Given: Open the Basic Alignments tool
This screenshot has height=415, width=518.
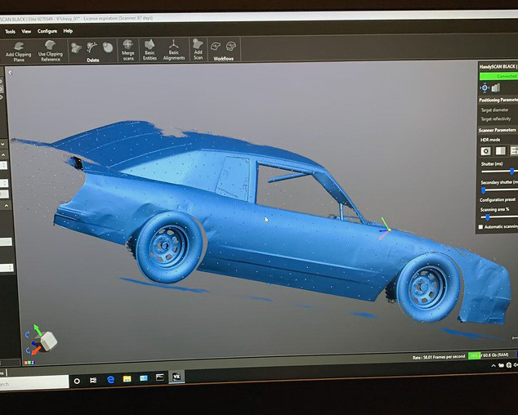Looking at the screenshot, I should tap(174, 50).
